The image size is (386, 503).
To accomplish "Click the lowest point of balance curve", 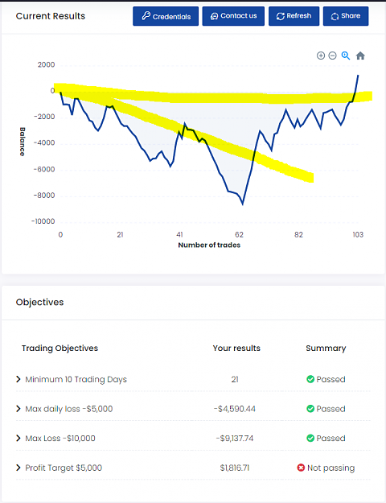I will (243, 204).
